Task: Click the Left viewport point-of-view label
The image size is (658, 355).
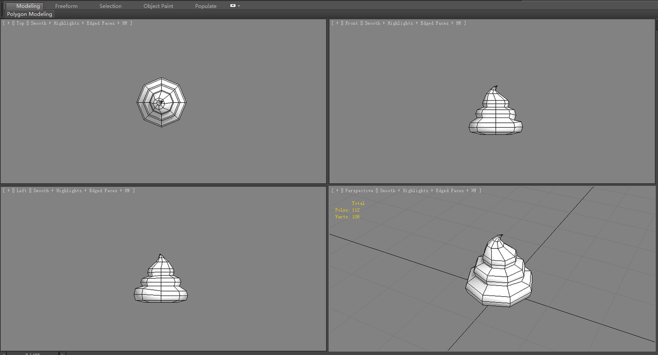Action: 21,191
